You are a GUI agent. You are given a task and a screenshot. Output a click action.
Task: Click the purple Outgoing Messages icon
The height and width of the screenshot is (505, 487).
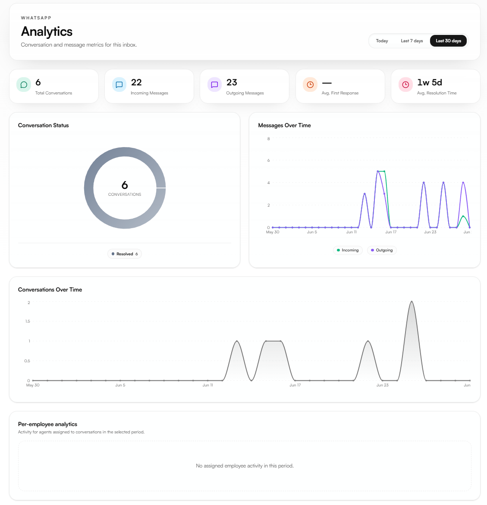tap(214, 85)
